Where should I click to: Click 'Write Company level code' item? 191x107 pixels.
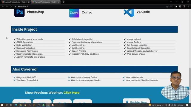[x=30, y=39]
